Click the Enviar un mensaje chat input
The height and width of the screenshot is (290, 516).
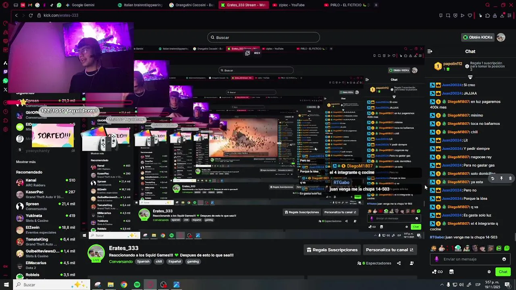tap(470, 259)
